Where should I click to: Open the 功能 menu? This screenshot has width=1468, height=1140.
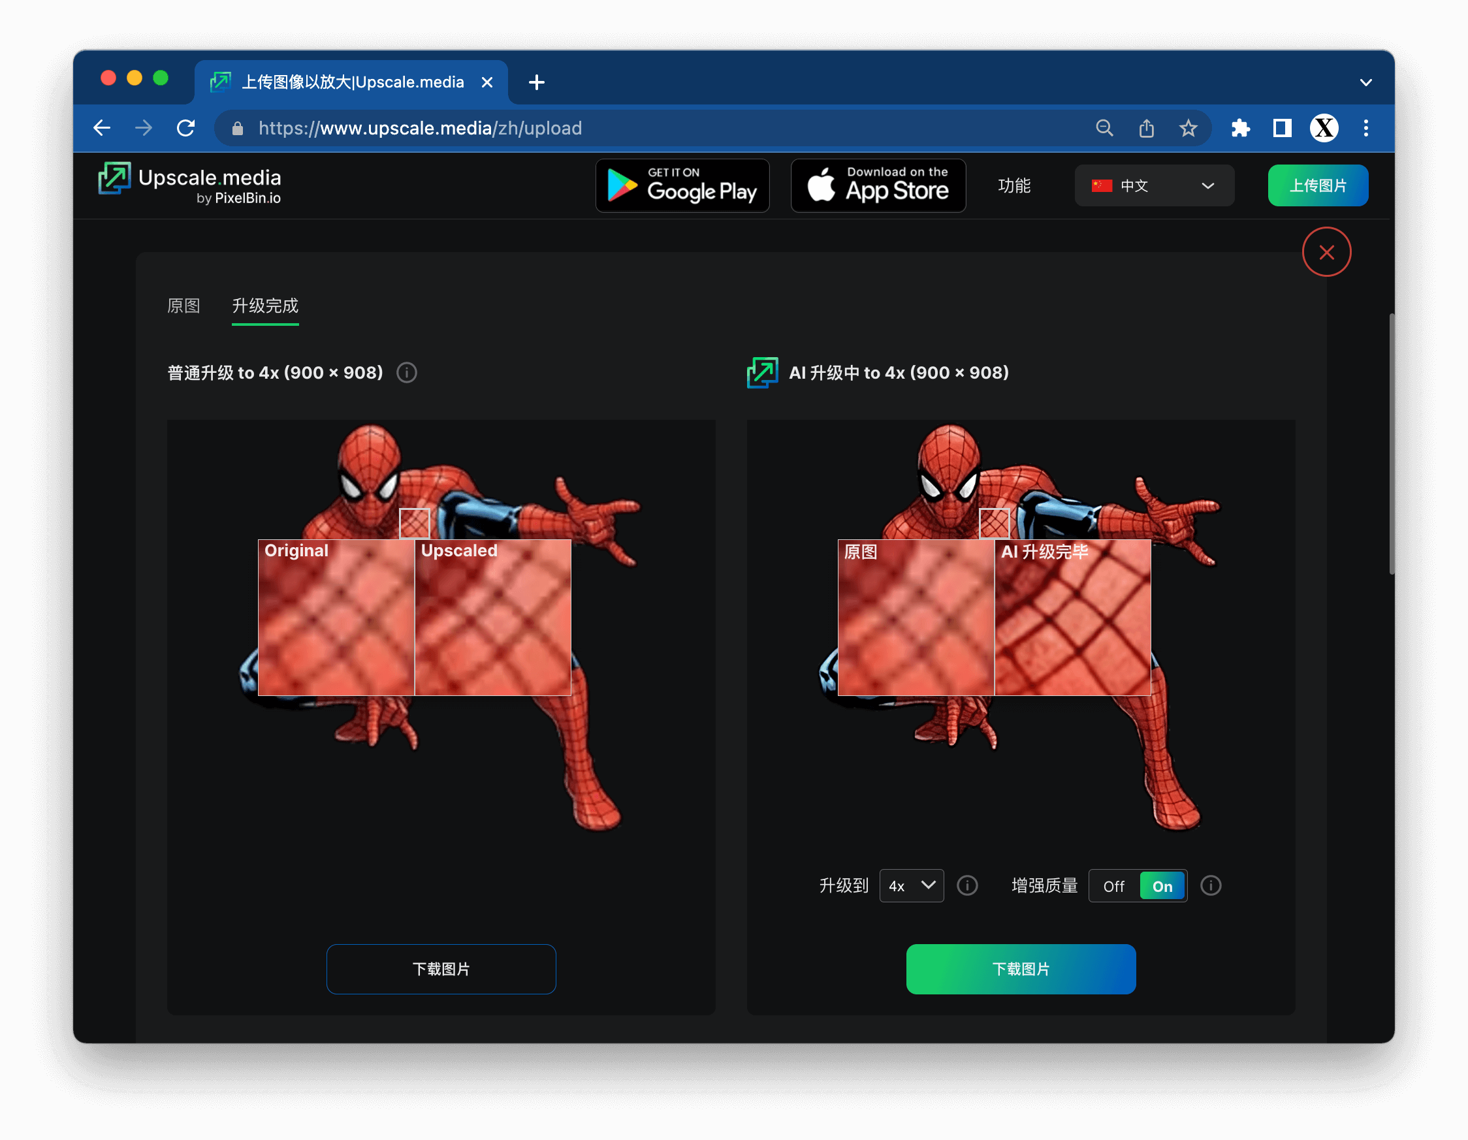(1013, 185)
